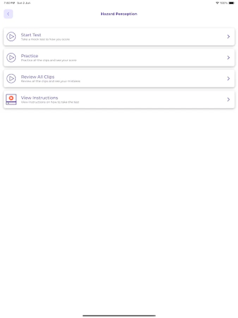The width and height of the screenshot is (238, 318).
Task: Click the back arrow icon at top left
Action: (8, 13)
